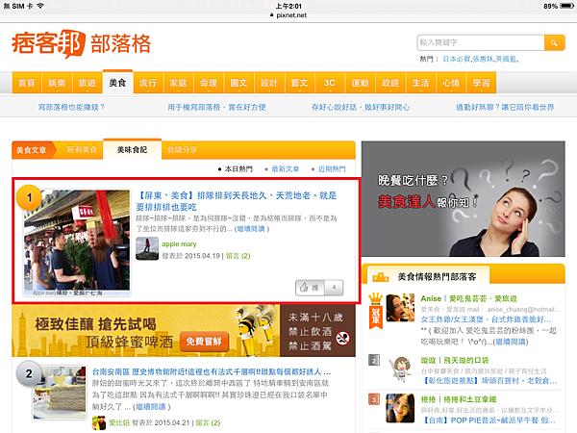The width and height of the screenshot is (577, 433).
Task: Open the 首頁 navigation tab
Action: click(x=27, y=83)
